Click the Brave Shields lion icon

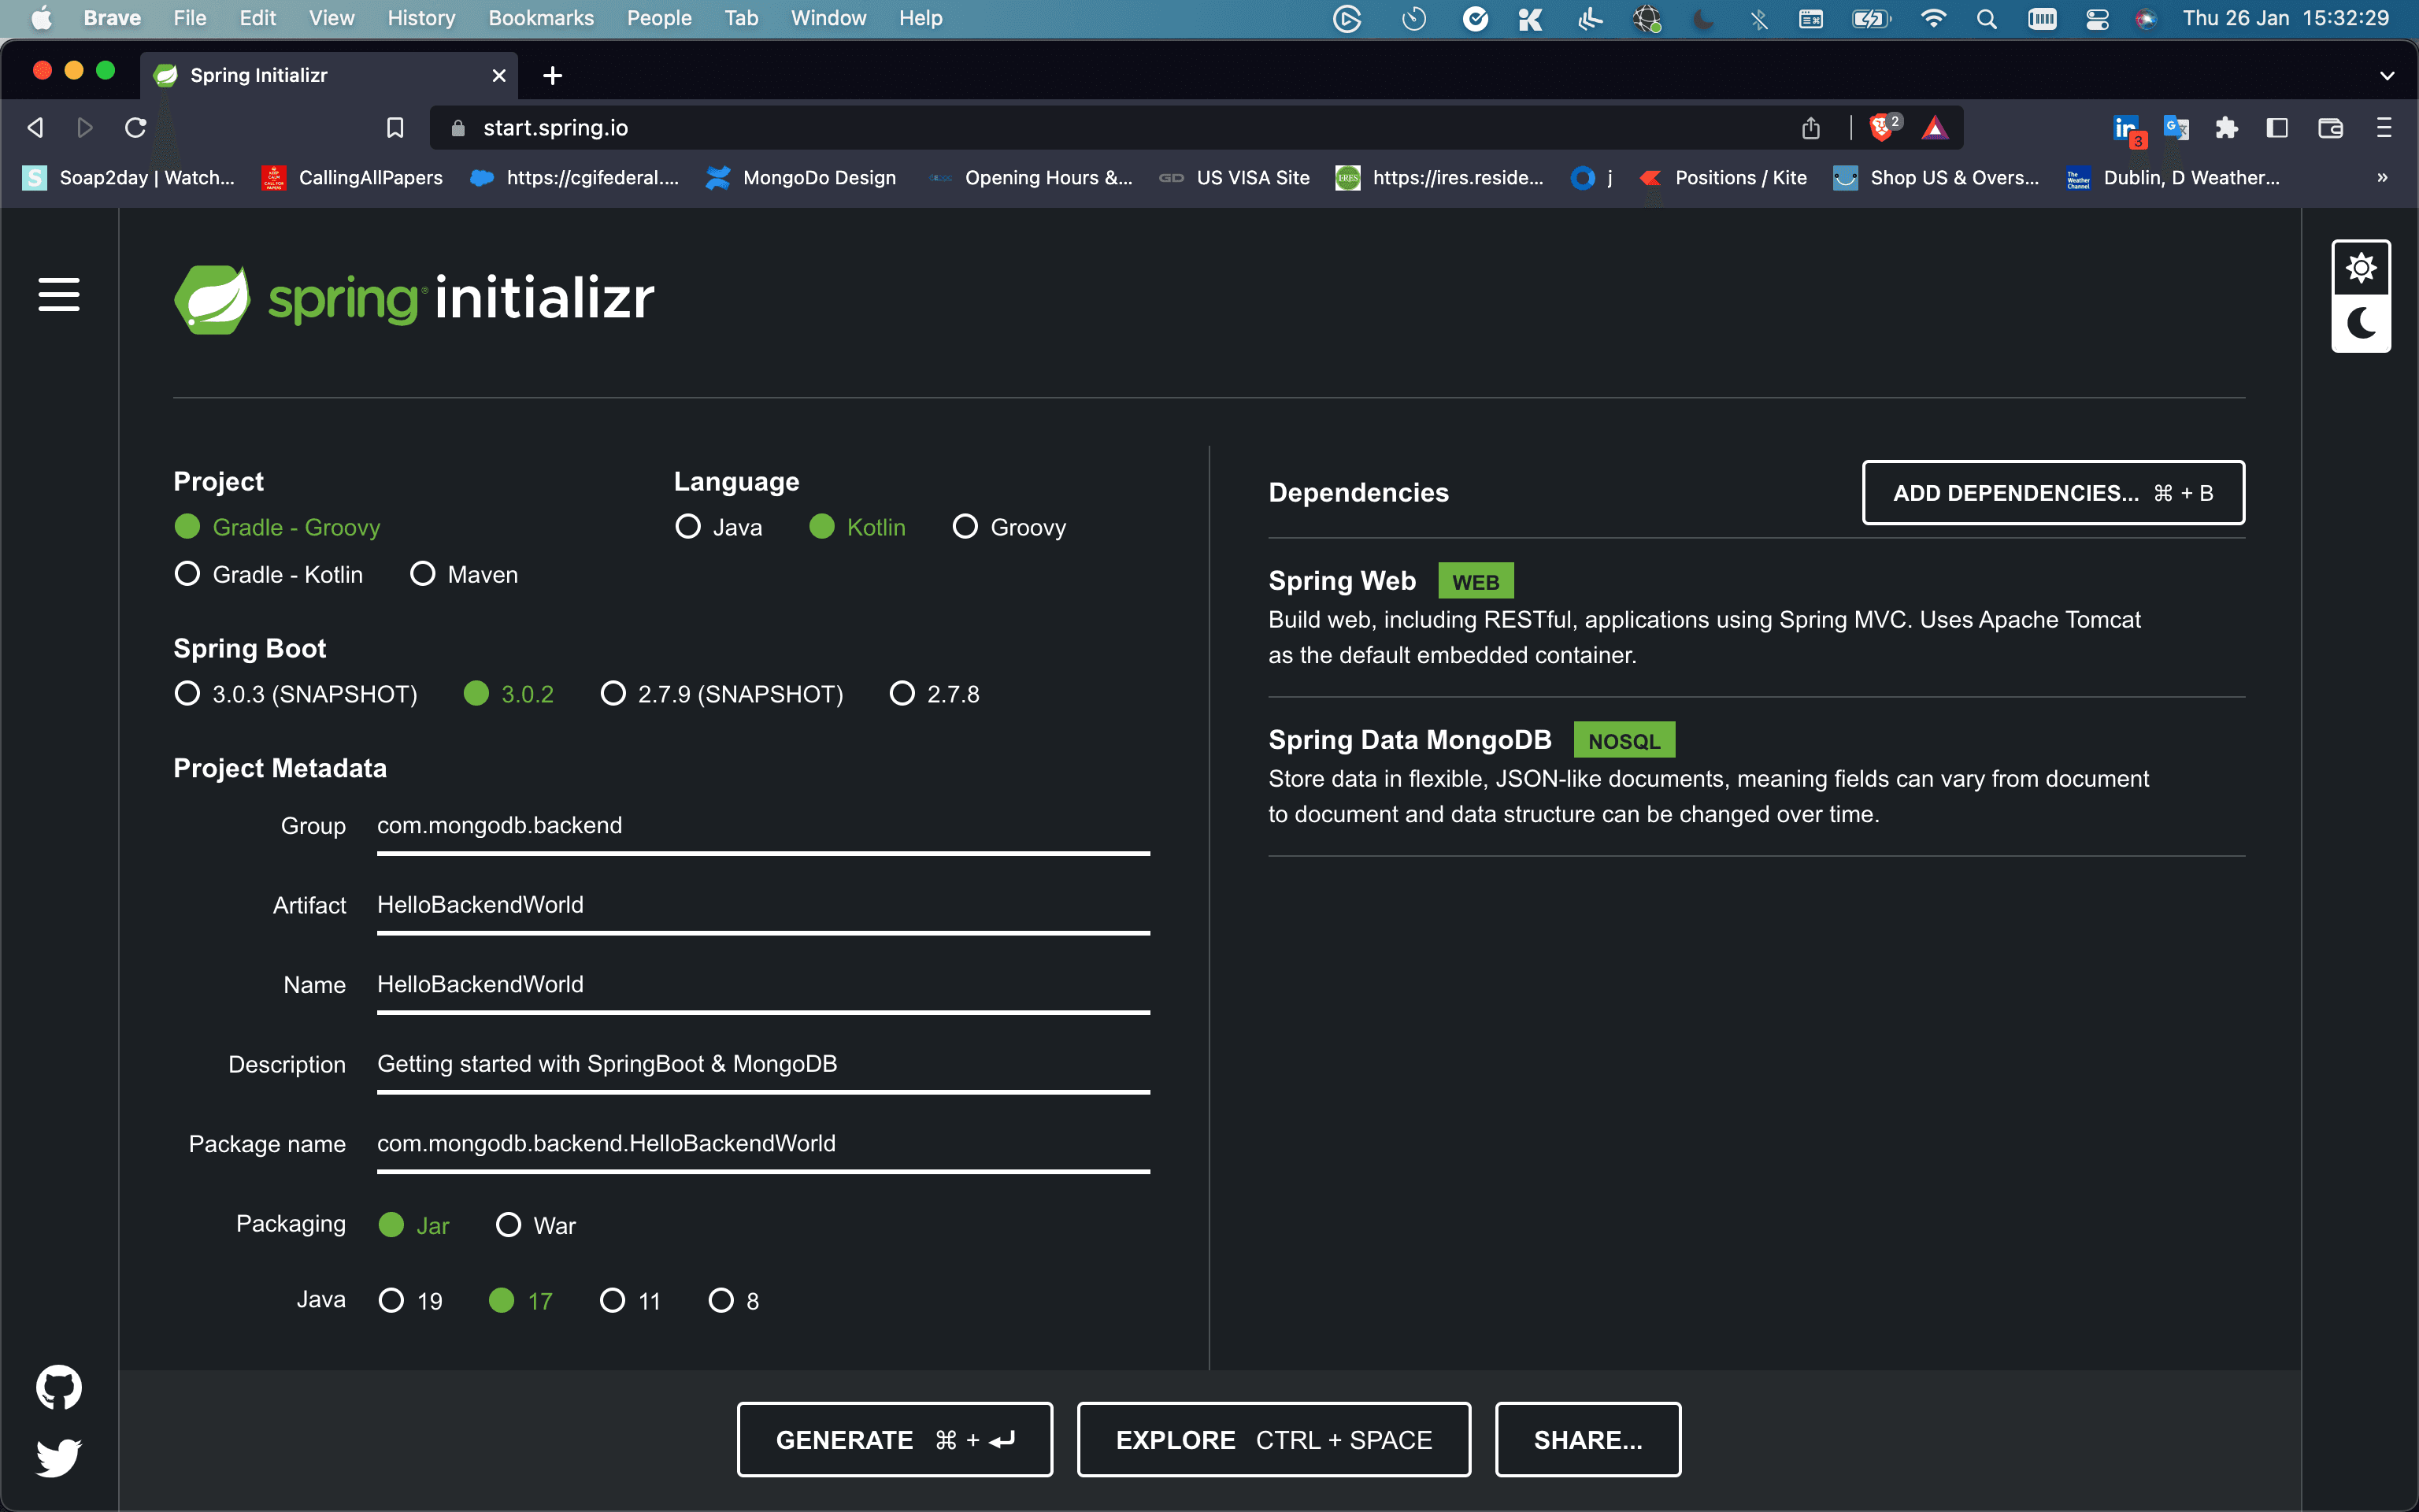pos(1880,127)
